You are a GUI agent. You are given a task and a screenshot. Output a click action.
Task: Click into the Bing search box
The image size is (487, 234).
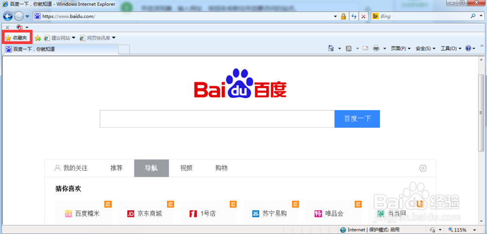tap(424, 17)
